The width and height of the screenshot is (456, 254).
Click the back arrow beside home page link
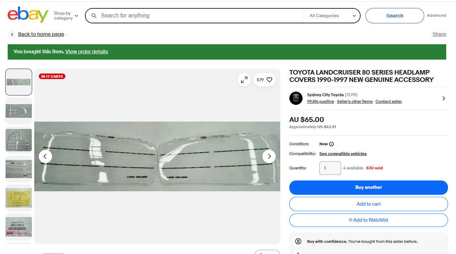12,34
